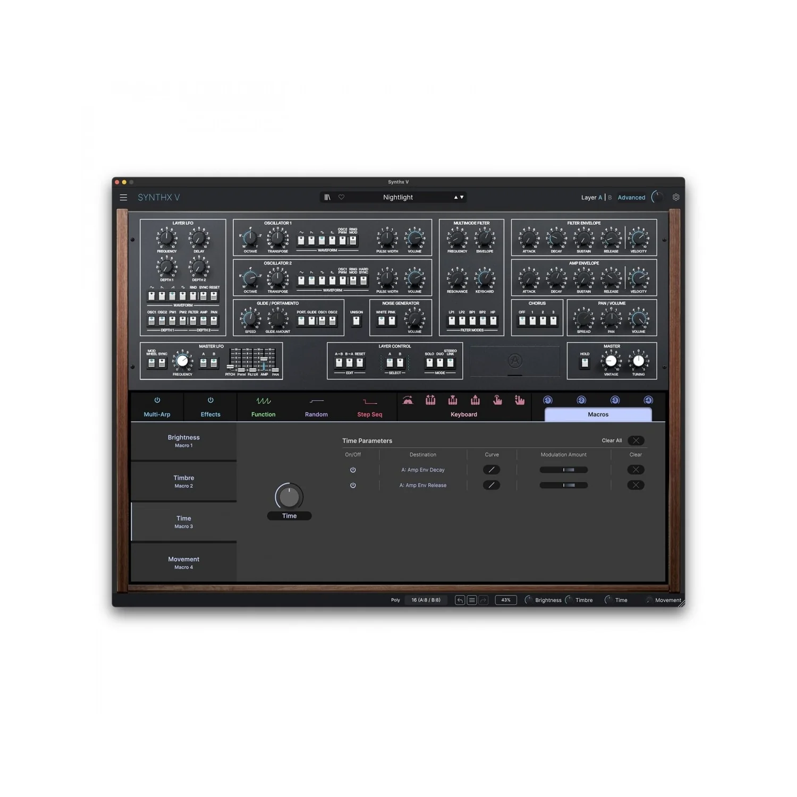Redo with the status bar redo arrow

483,600
